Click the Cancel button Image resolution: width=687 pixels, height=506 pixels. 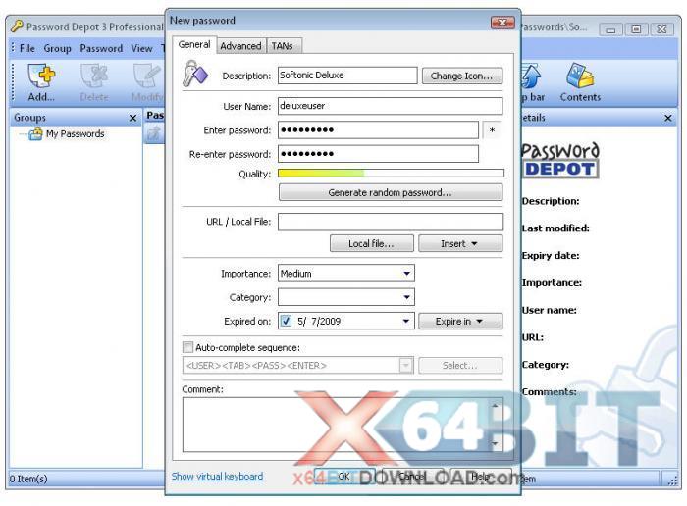click(x=412, y=477)
